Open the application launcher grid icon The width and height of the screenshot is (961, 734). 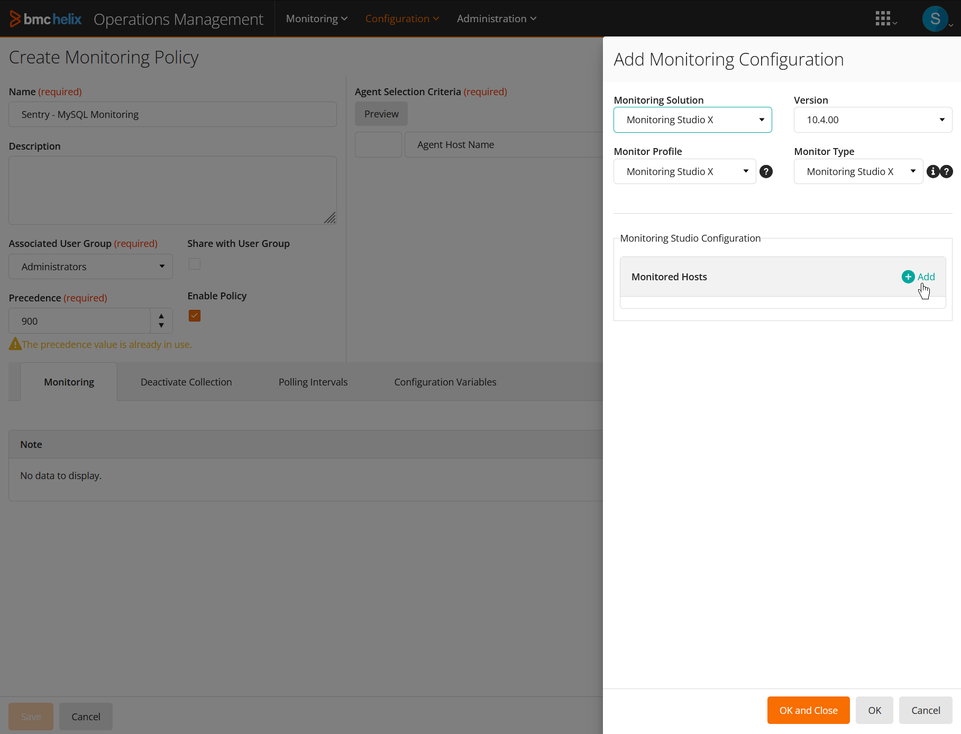(883, 18)
